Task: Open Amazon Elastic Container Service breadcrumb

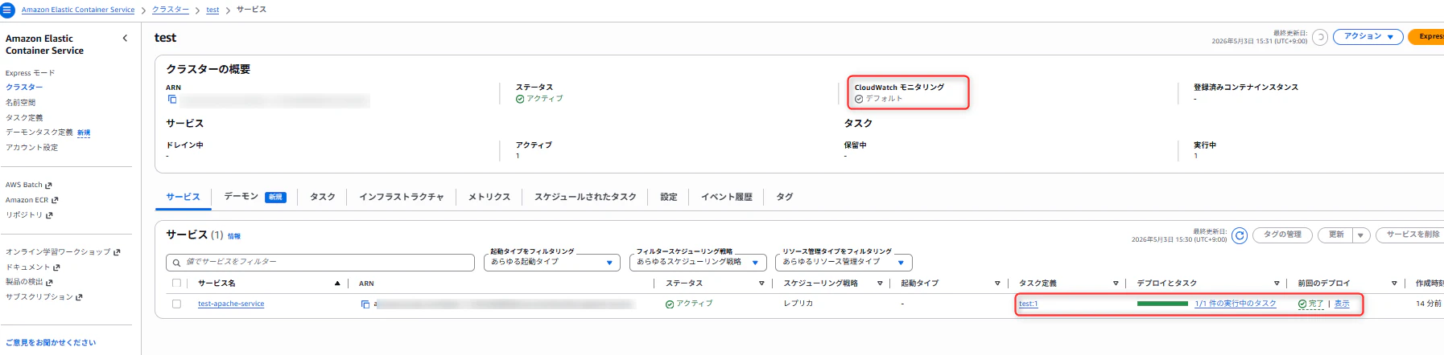Action: click(78, 10)
